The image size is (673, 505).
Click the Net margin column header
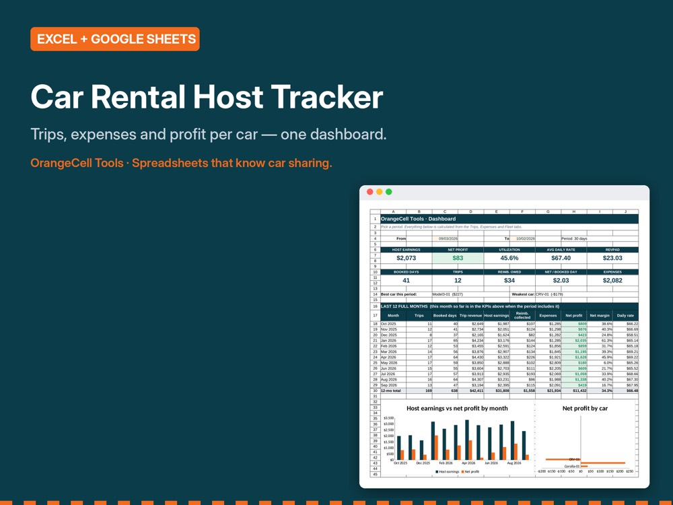coord(600,316)
